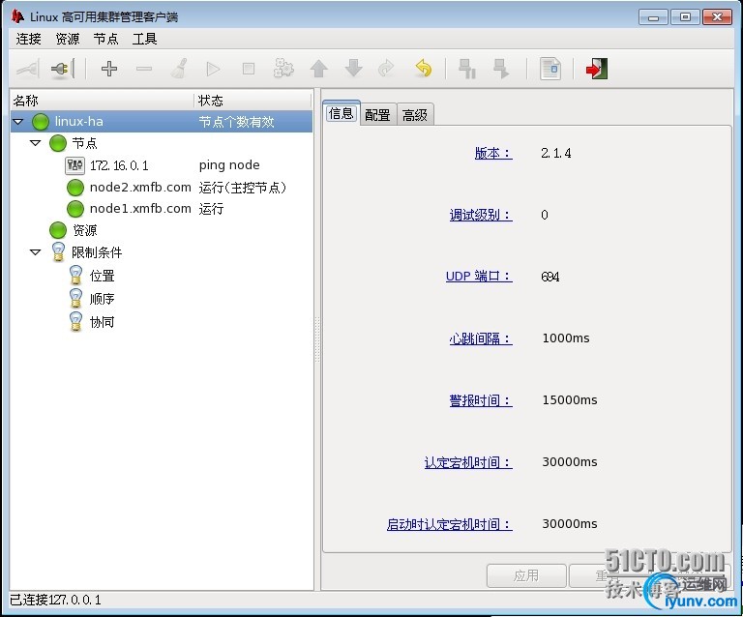Select the 172.16.0.1 ping node row
This screenshot has width=743, height=617.
click(x=162, y=165)
